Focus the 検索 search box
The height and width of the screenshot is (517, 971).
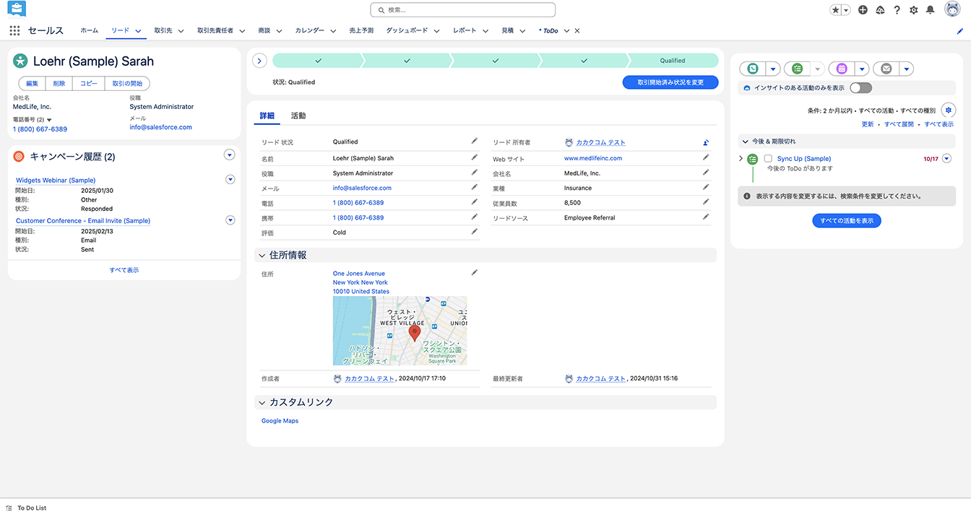[463, 10]
